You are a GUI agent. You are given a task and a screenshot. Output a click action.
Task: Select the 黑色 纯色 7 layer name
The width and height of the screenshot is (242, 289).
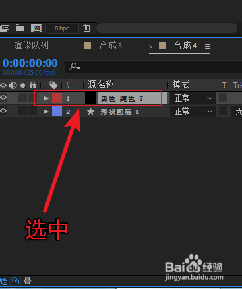pos(122,98)
